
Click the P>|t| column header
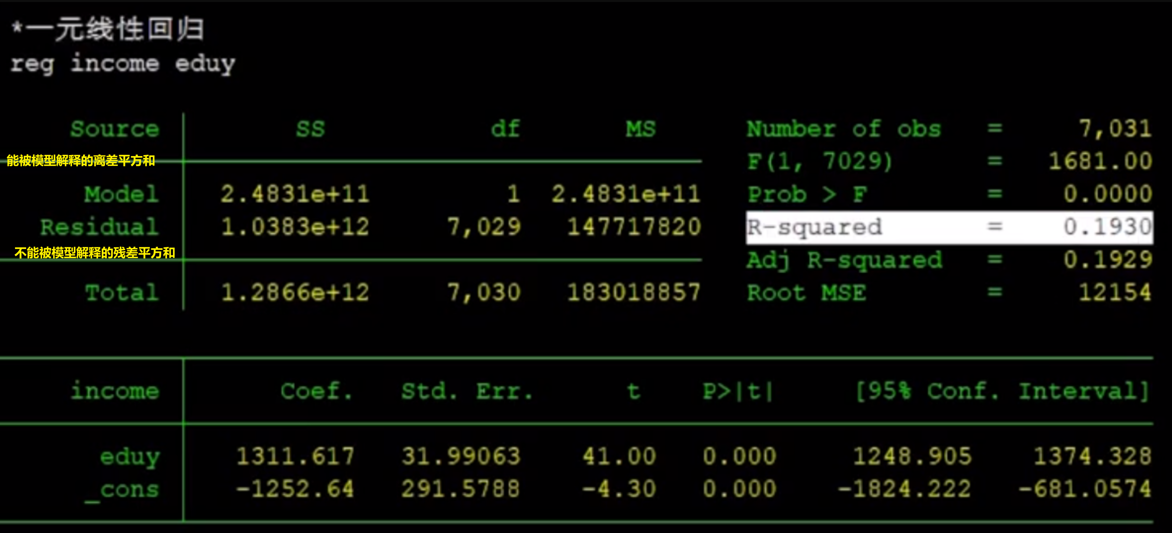pos(738,391)
